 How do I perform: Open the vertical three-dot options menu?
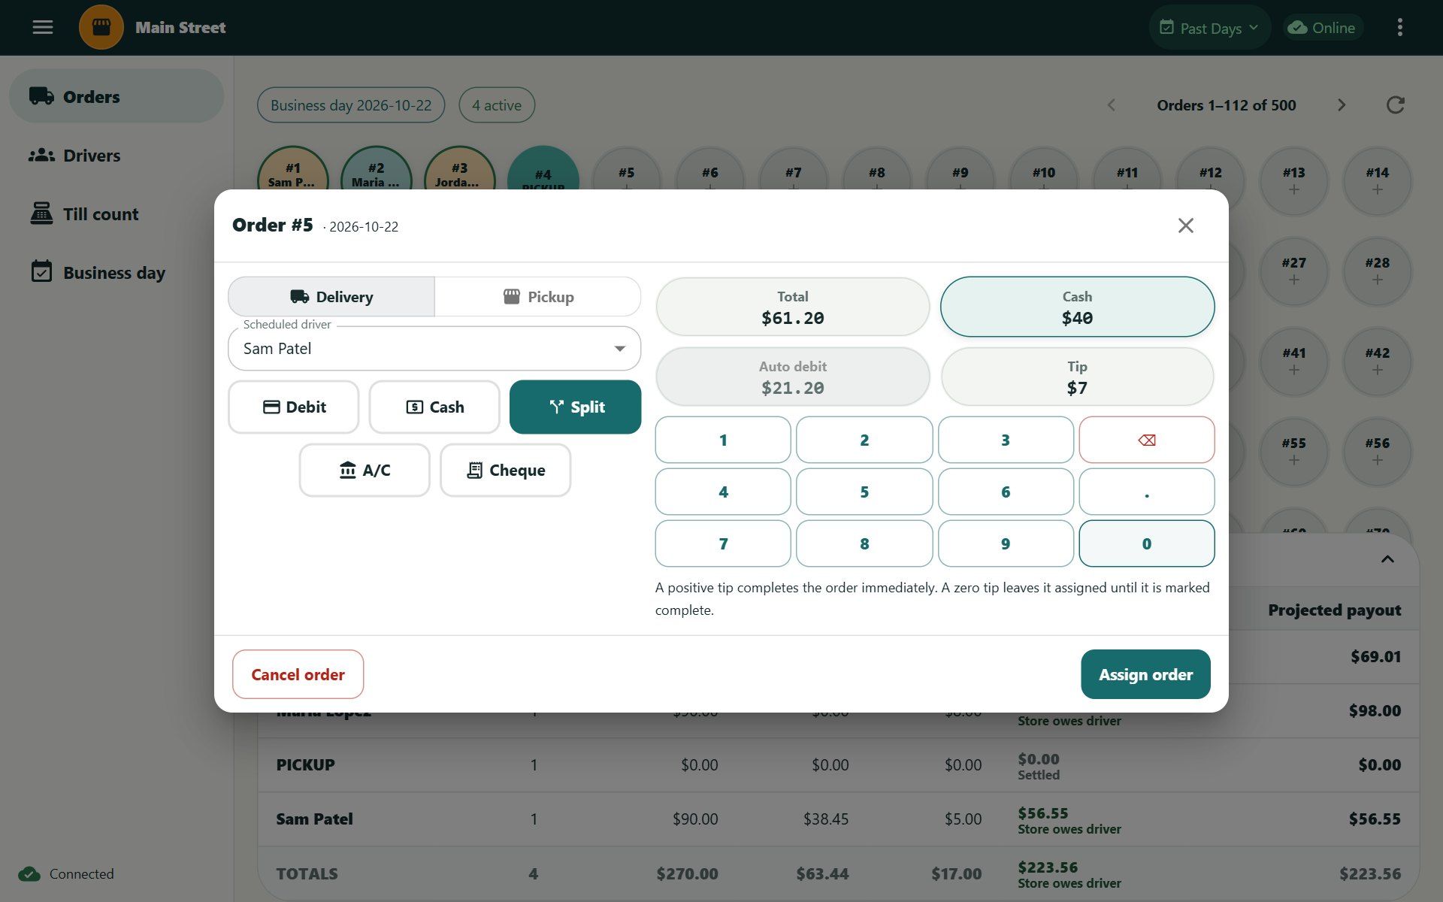point(1399,28)
